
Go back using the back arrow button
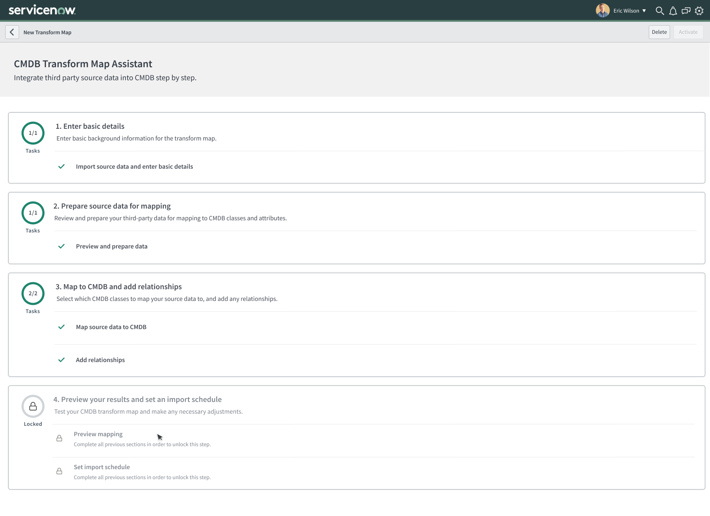12,32
